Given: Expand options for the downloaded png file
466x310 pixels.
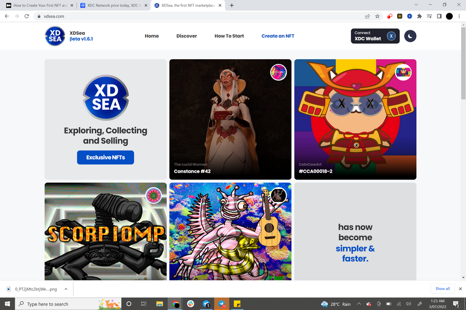Looking at the screenshot, I should (66, 289).
